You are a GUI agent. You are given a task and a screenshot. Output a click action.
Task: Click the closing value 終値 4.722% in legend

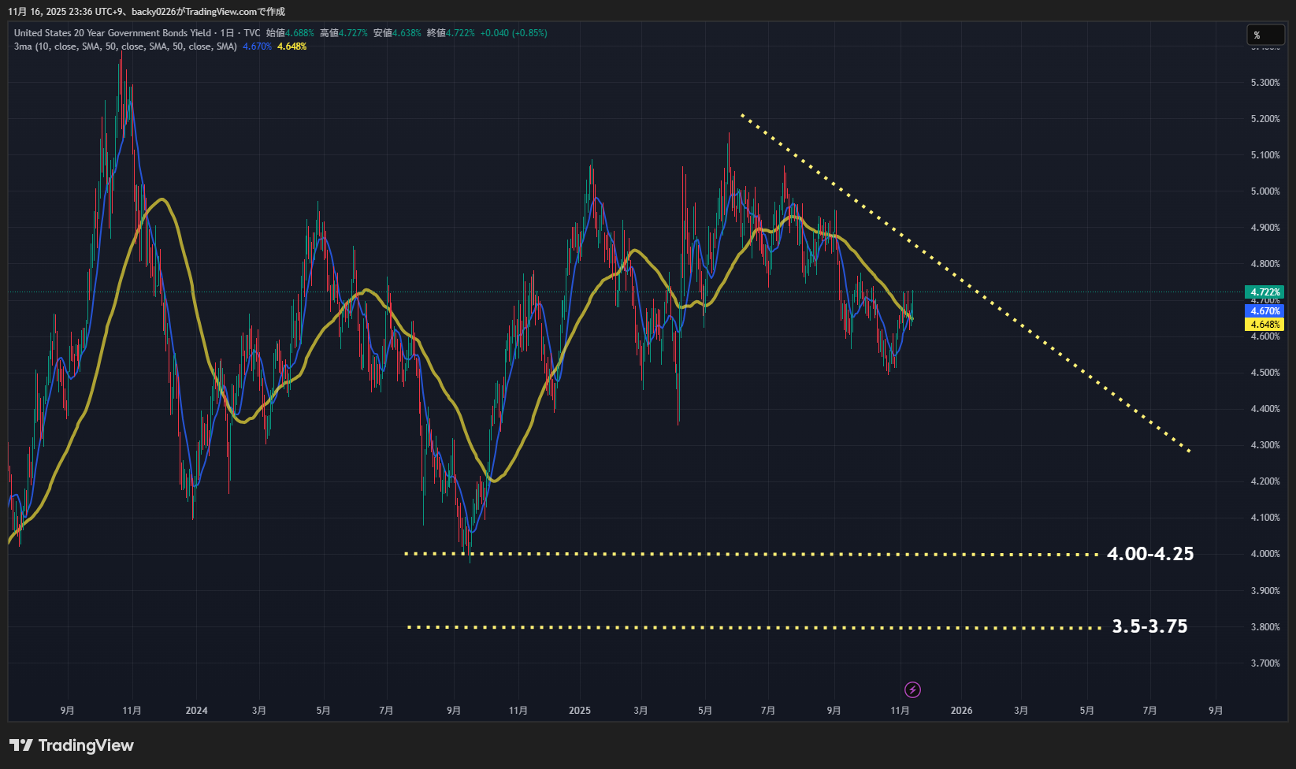[x=451, y=33]
